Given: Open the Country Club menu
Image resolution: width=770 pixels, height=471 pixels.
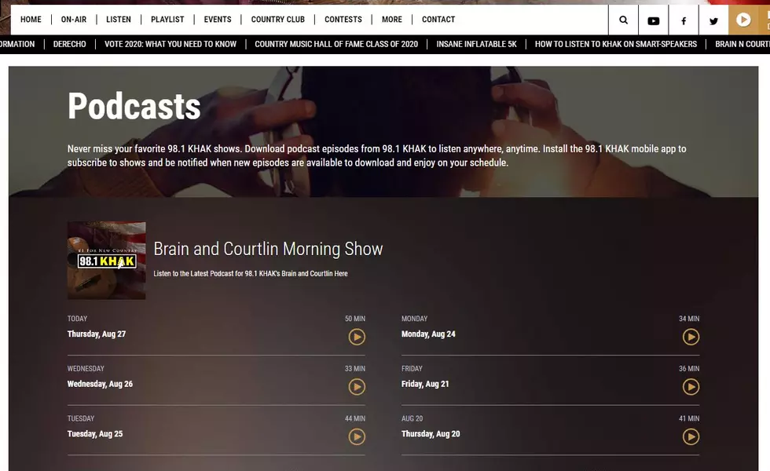Looking at the screenshot, I should (x=278, y=20).
